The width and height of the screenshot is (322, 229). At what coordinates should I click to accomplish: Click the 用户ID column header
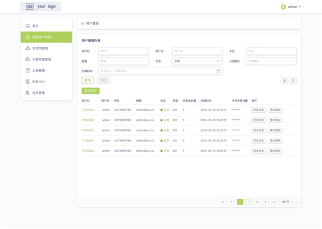coord(85,100)
